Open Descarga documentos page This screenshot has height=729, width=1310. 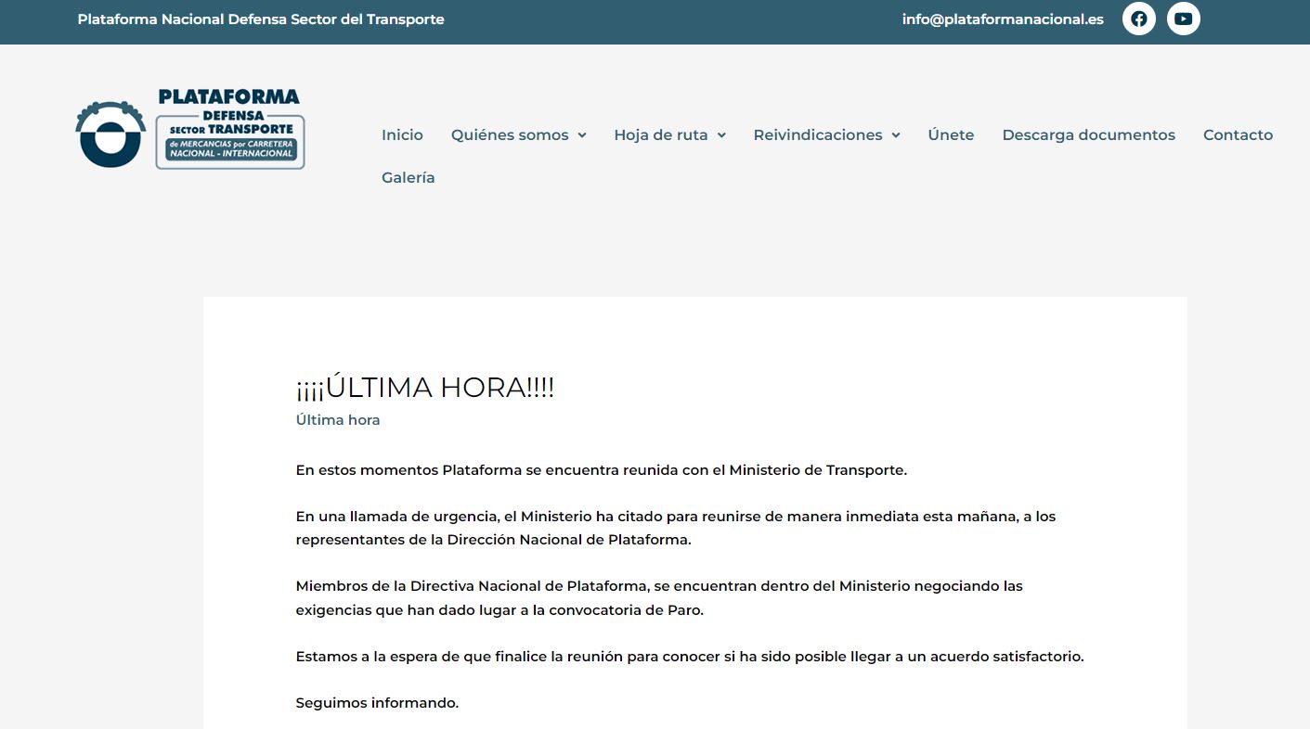pos(1088,134)
